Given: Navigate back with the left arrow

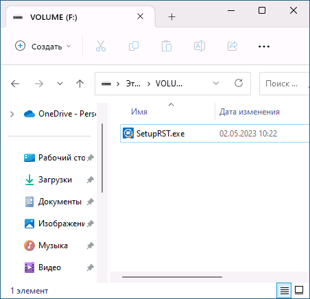Looking at the screenshot, I should pyautogui.click(x=15, y=84).
